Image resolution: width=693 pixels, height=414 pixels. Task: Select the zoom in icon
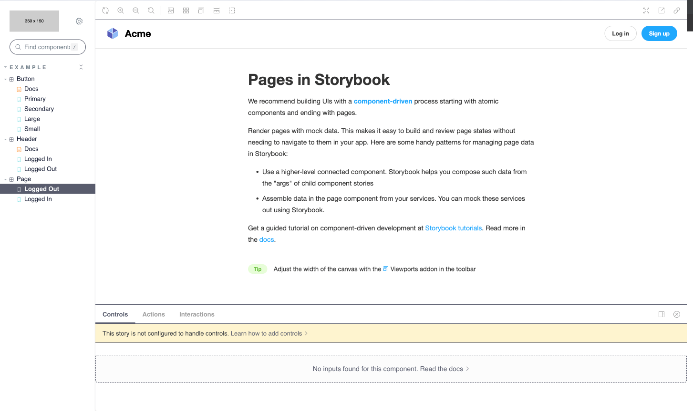[121, 10]
